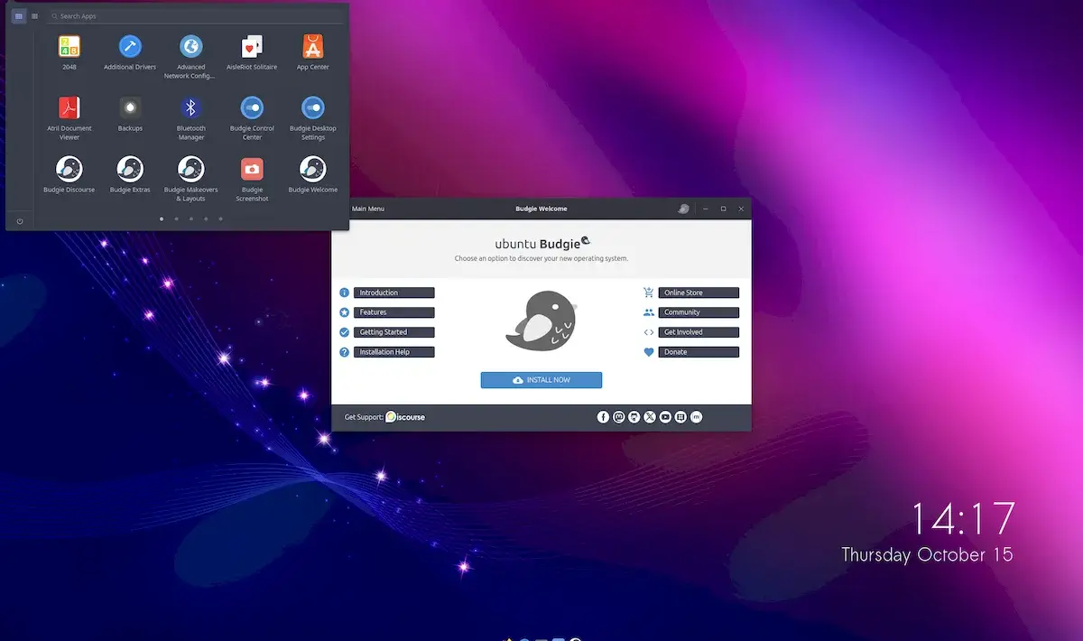Switch app menu to list view

click(x=34, y=16)
